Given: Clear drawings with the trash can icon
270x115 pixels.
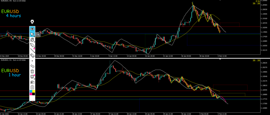Looking at the screenshot, I should point(32,71).
